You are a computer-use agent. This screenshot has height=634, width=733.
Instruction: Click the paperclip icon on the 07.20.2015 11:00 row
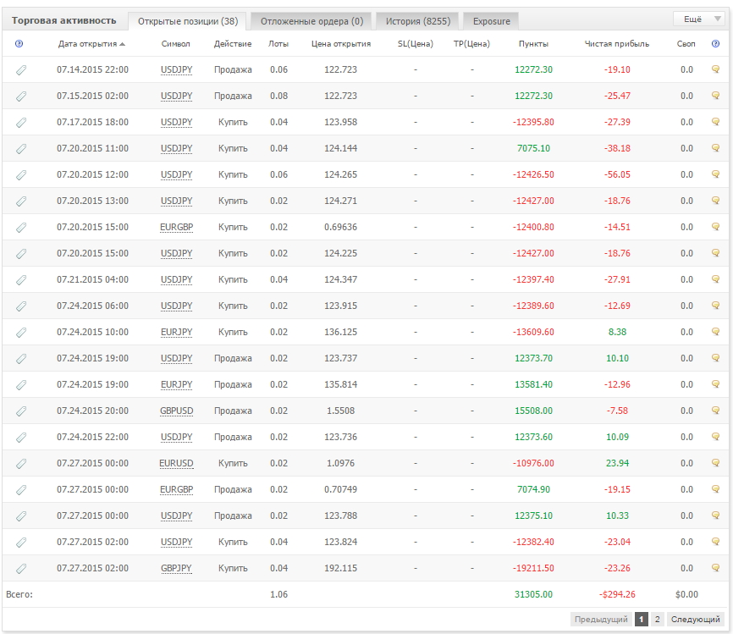pyautogui.click(x=21, y=149)
